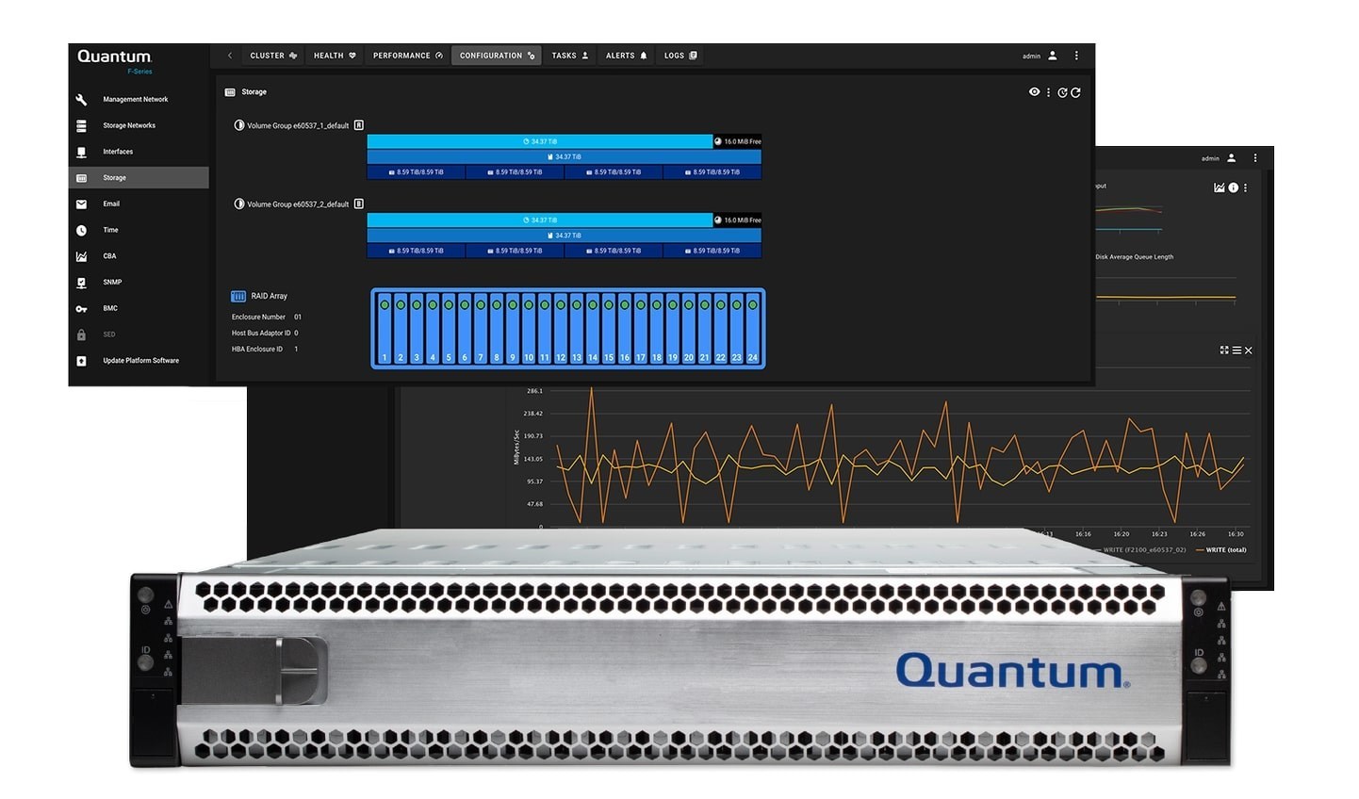Click the 34.37 TiB usage bar of Volume Group e60537_1
The image size is (1359, 799).
tap(539, 141)
